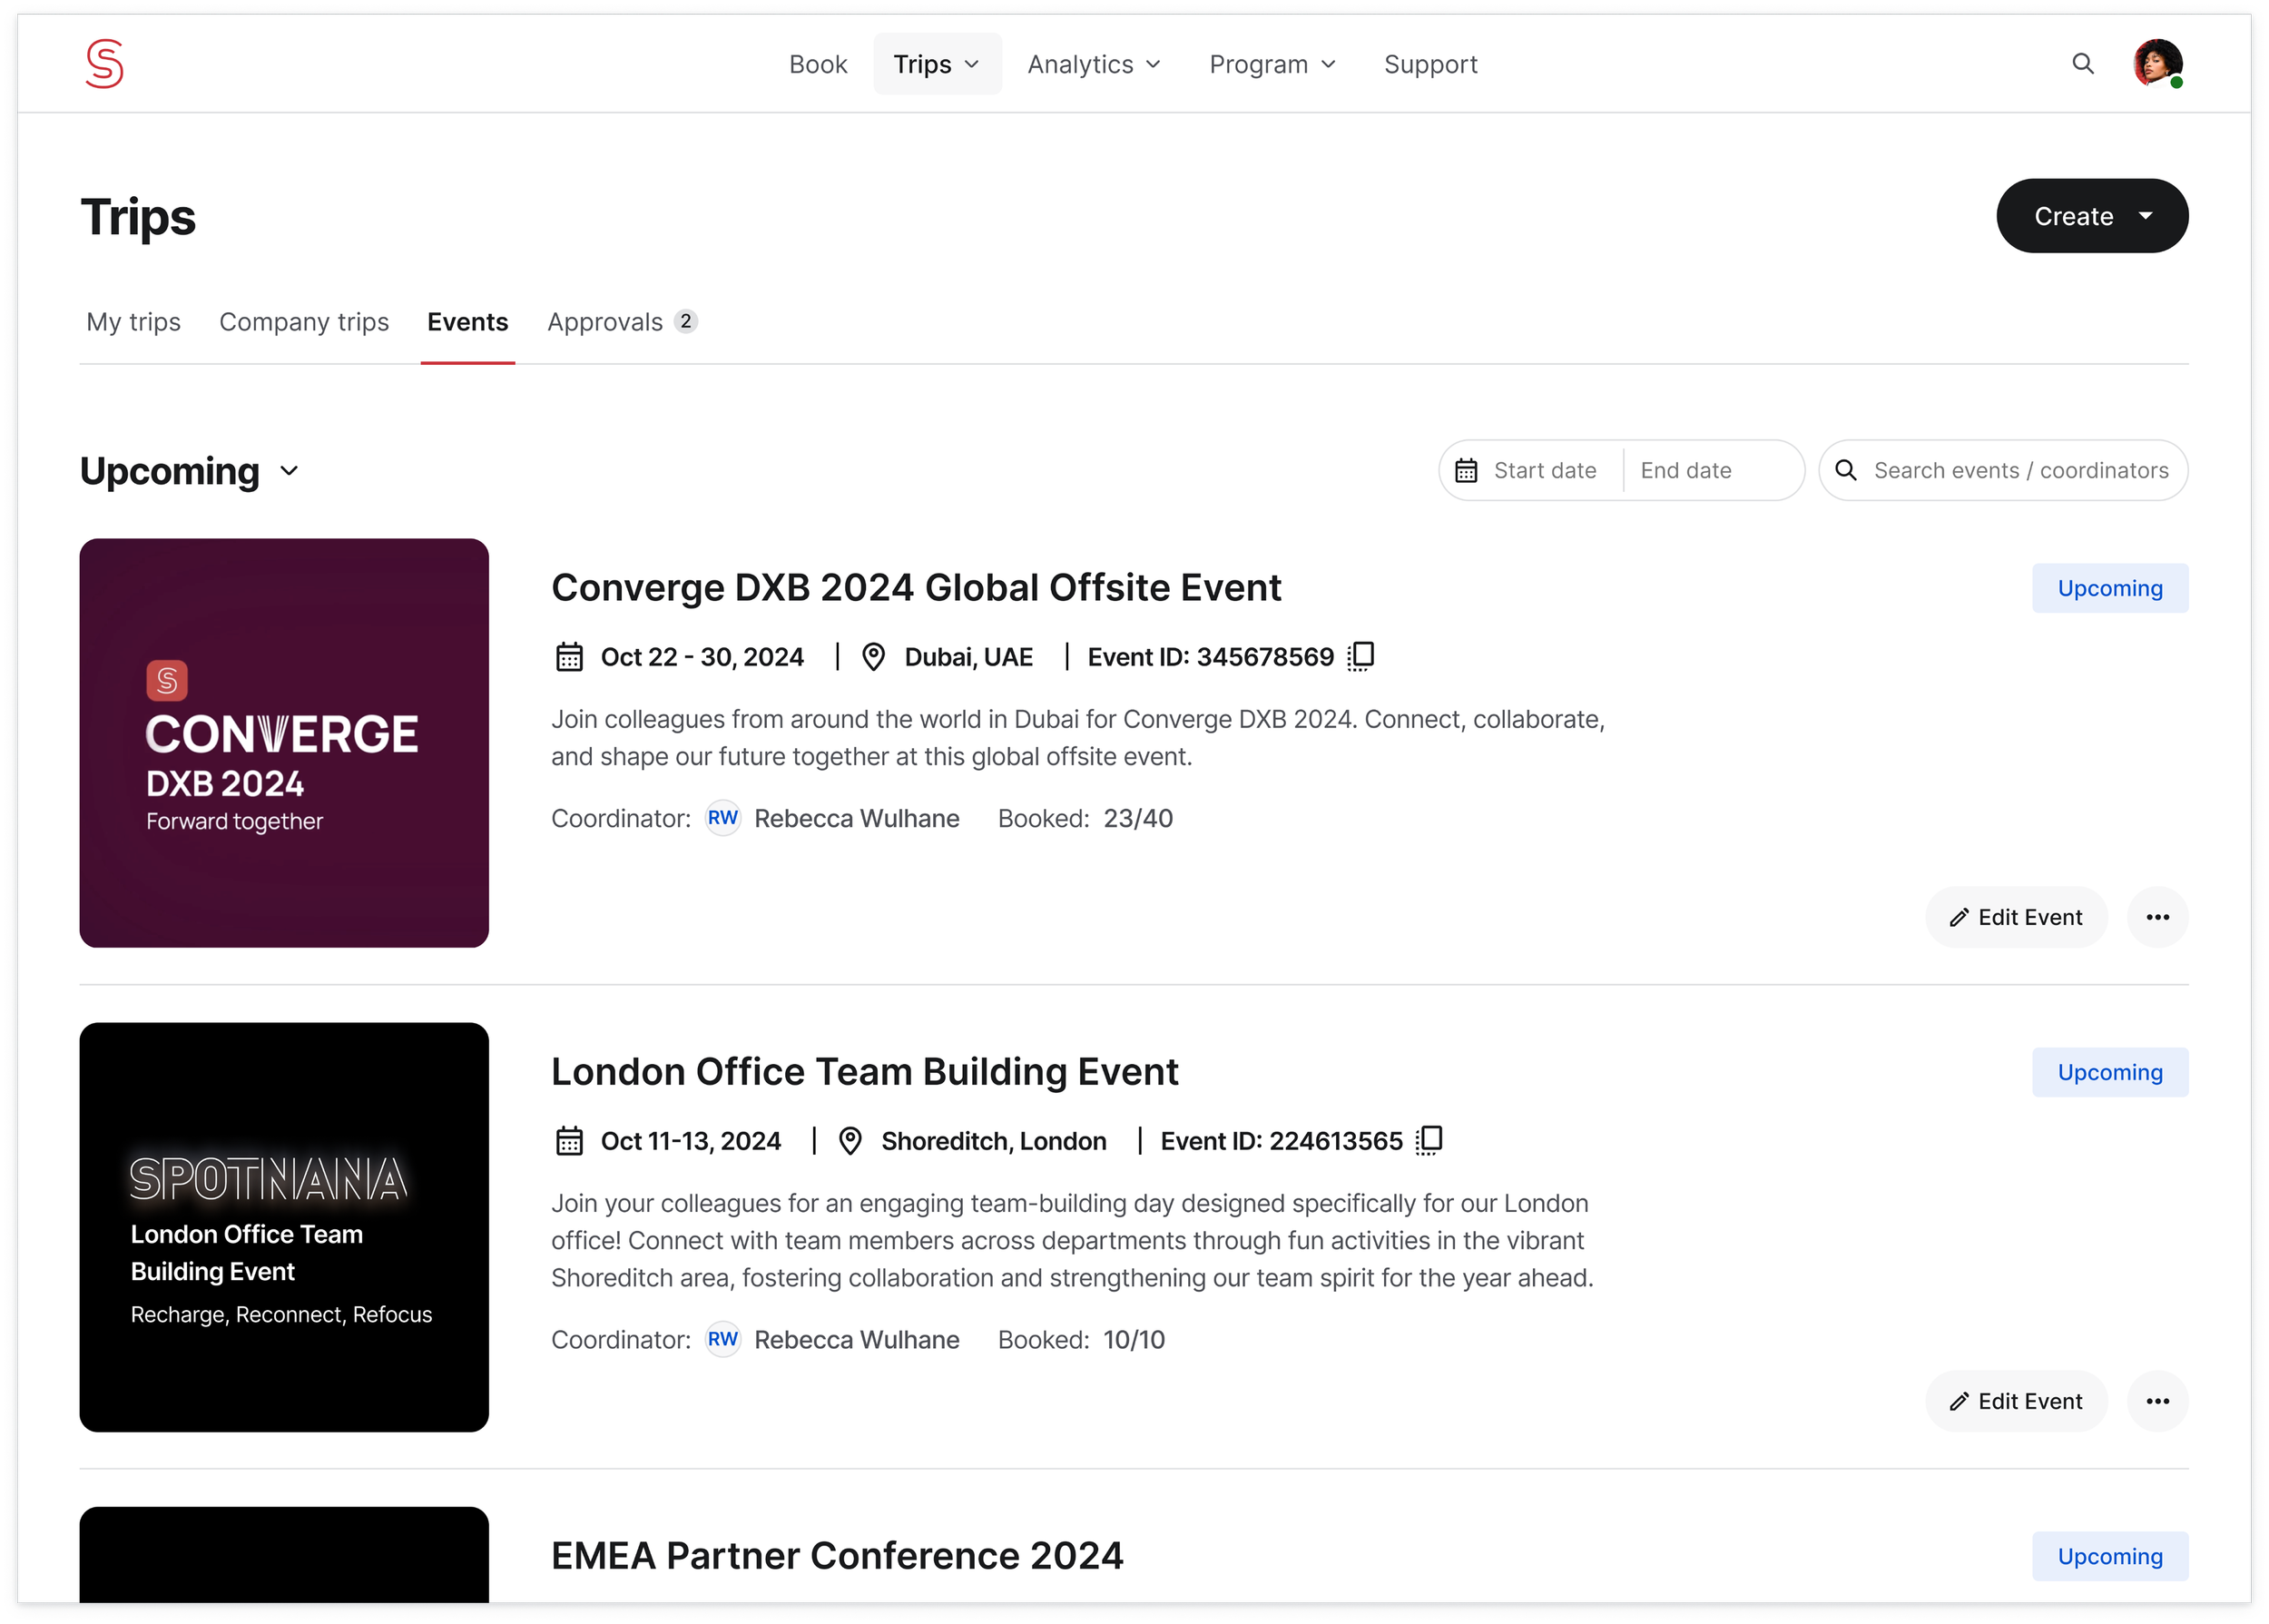Open EMEA Partner Conference 2024 title
This screenshot has height=1624, width=2269.
[837, 1556]
